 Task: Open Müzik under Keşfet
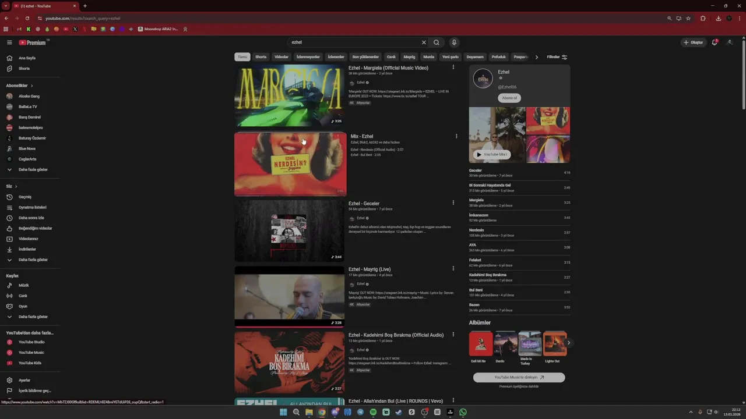click(23, 285)
